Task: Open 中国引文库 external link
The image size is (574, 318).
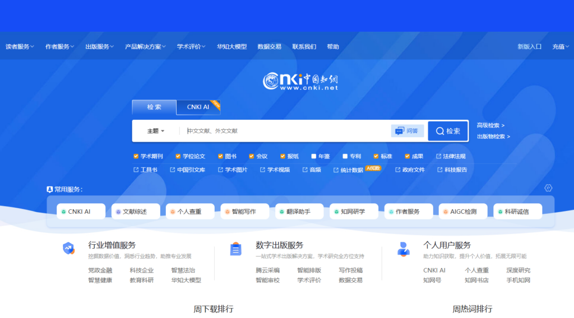Action: point(187,170)
